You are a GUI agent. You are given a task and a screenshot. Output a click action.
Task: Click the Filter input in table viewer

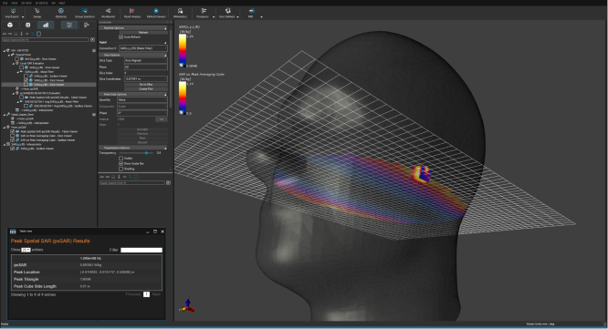coord(142,250)
